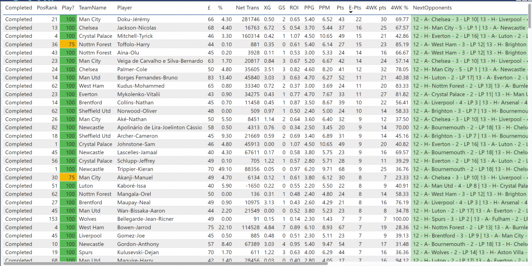Click the 4WK pts column header
Image resolution: width=532 pixels, height=266 pixels.
(376, 8)
